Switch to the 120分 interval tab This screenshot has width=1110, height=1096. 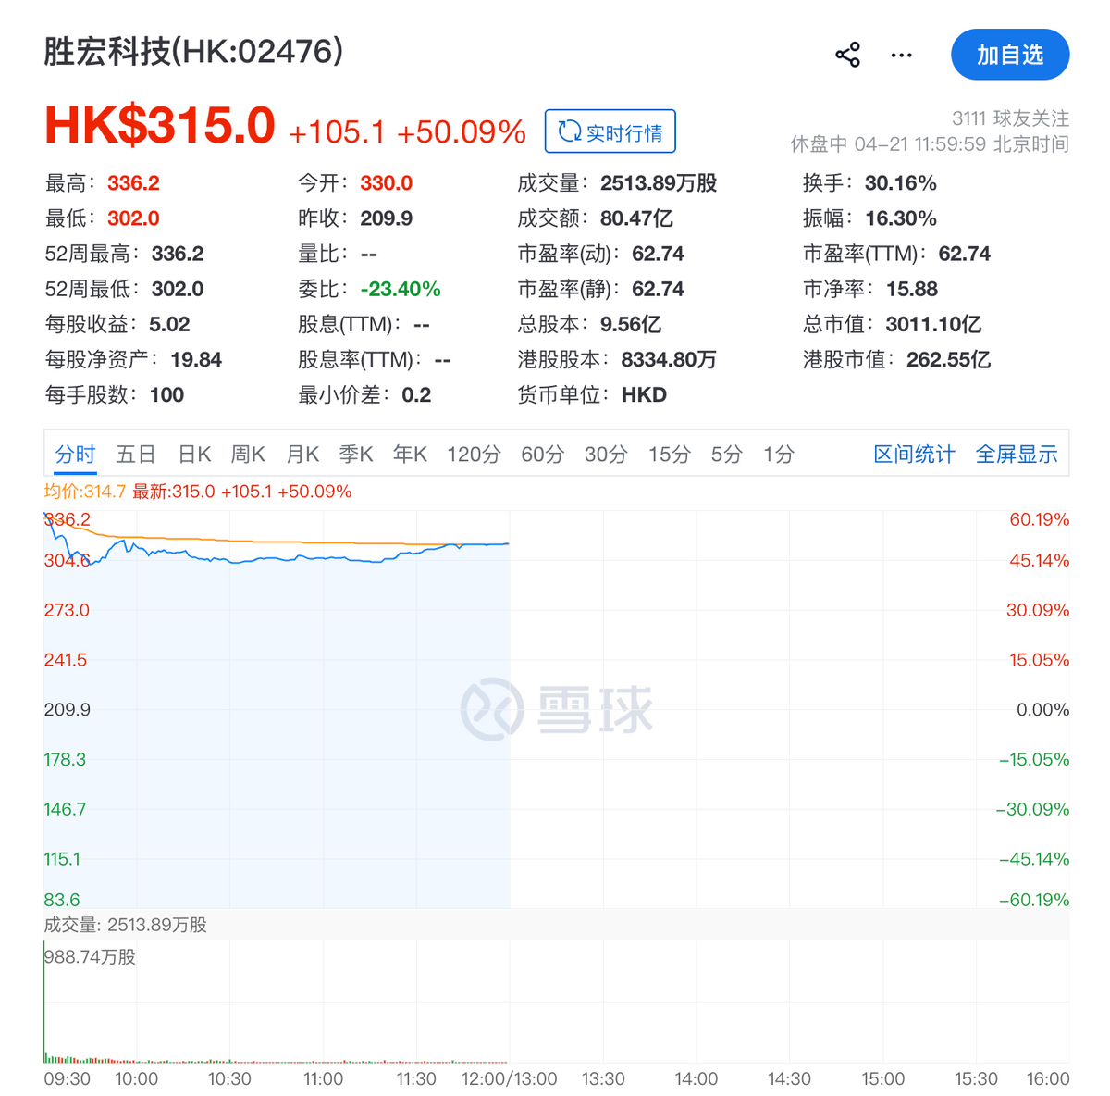tap(474, 455)
